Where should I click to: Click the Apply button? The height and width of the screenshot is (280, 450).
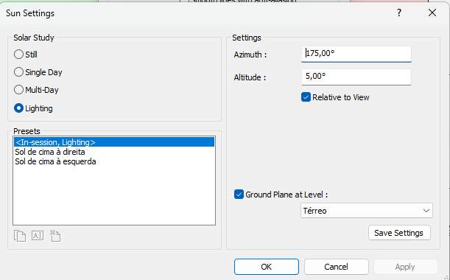coord(405,267)
